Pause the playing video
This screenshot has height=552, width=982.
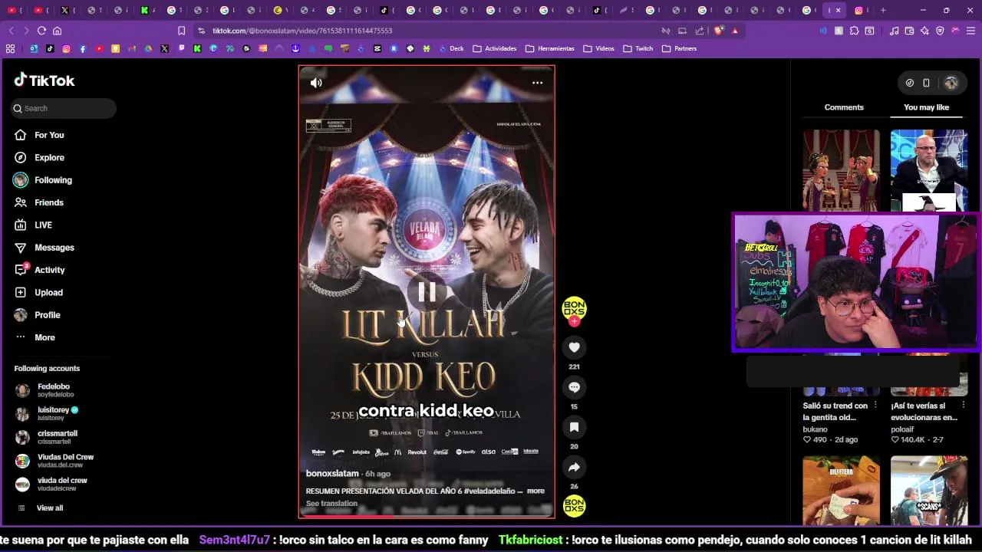(x=427, y=292)
